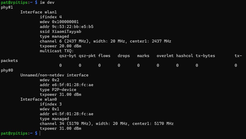This screenshot has height=139, width=246.
Task: Select the "Interface wlan1" line
Action: coord(39,12)
